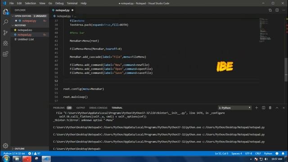Viewport: 288px width, 162px height.
Task: Click the editor vertical scrollbar
Action: [x=286, y=70]
